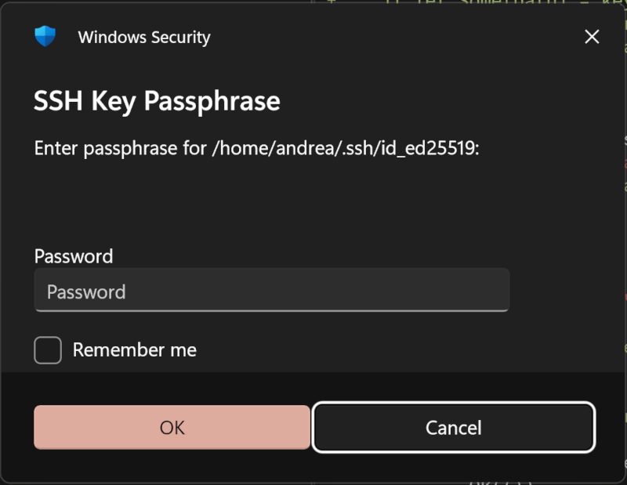The height and width of the screenshot is (485, 627).
Task: Click the underline of the Password field
Action: pos(272,311)
